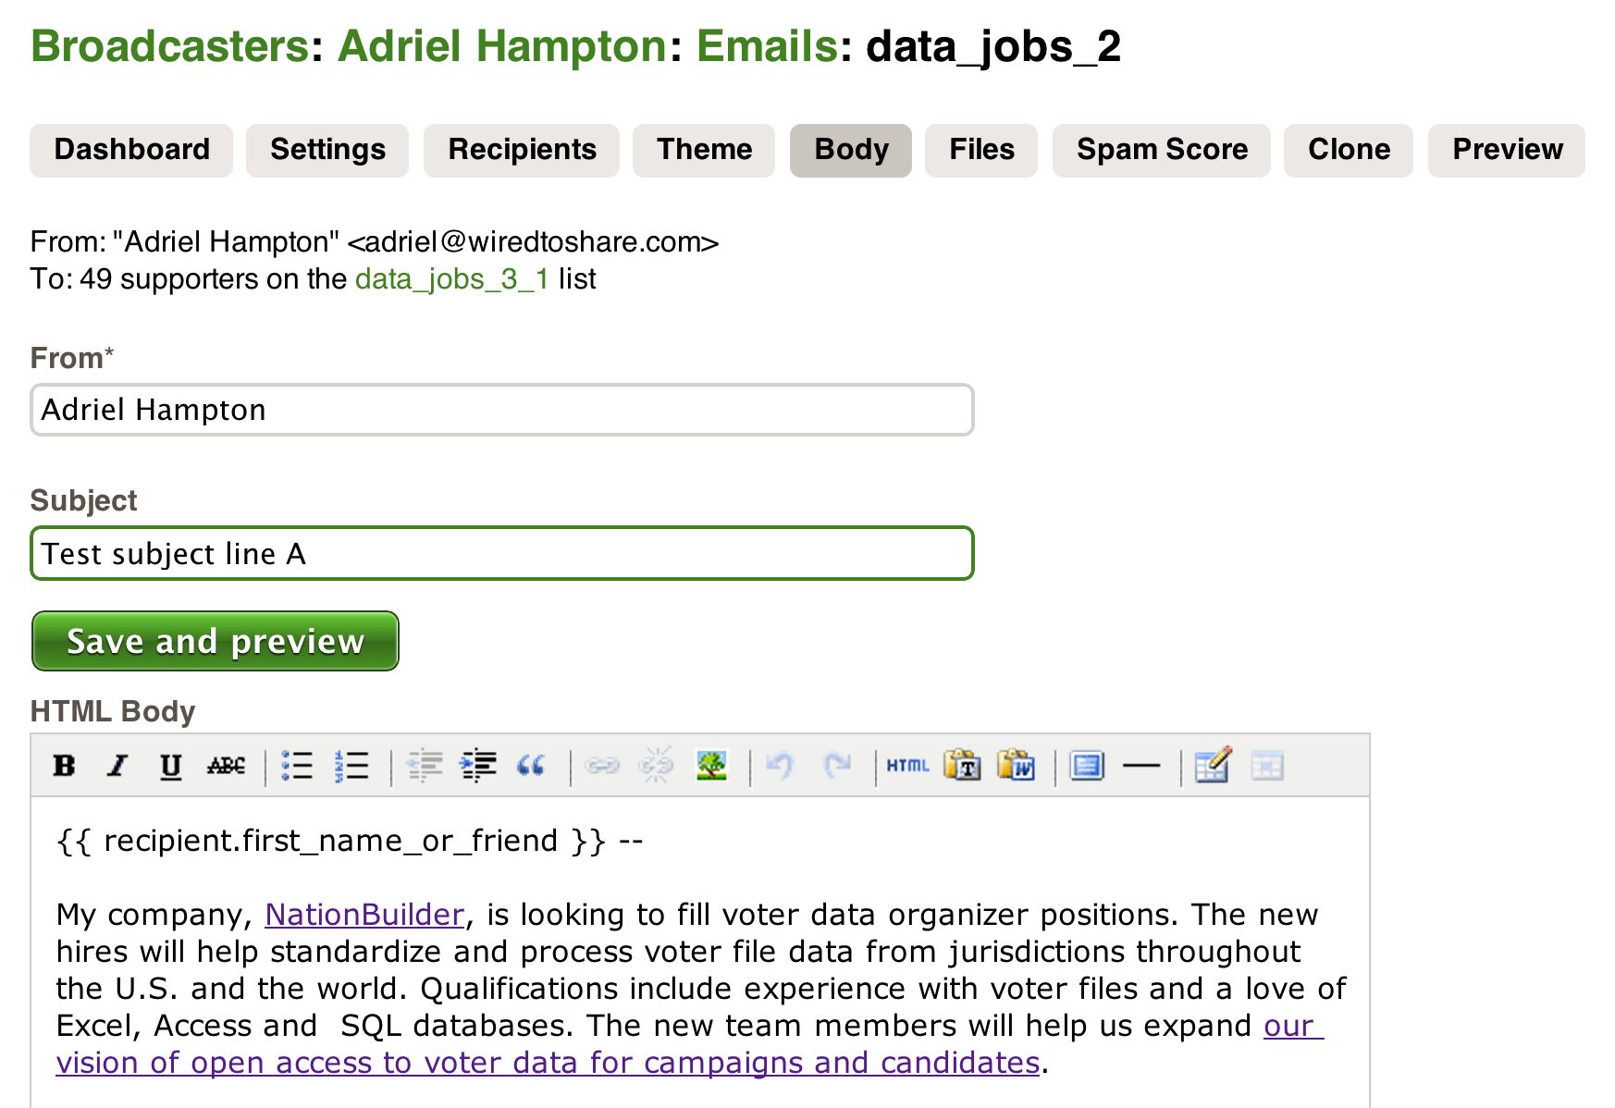Paste as plain text icon
This screenshot has height=1108, width=1615.
pos(962,766)
